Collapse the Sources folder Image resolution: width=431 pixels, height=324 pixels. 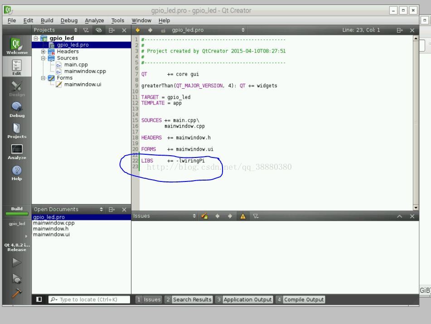point(43,58)
